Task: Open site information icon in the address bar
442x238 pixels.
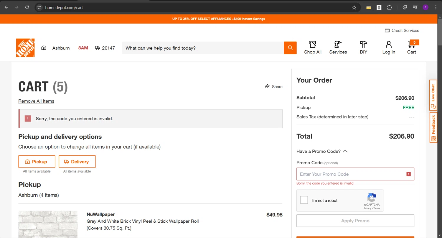Action: point(39,7)
